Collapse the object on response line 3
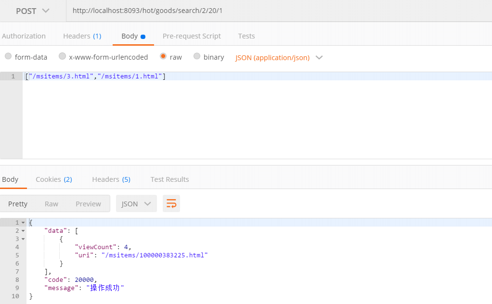This screenshot has height=304, width=492. [x=23, y=239]
